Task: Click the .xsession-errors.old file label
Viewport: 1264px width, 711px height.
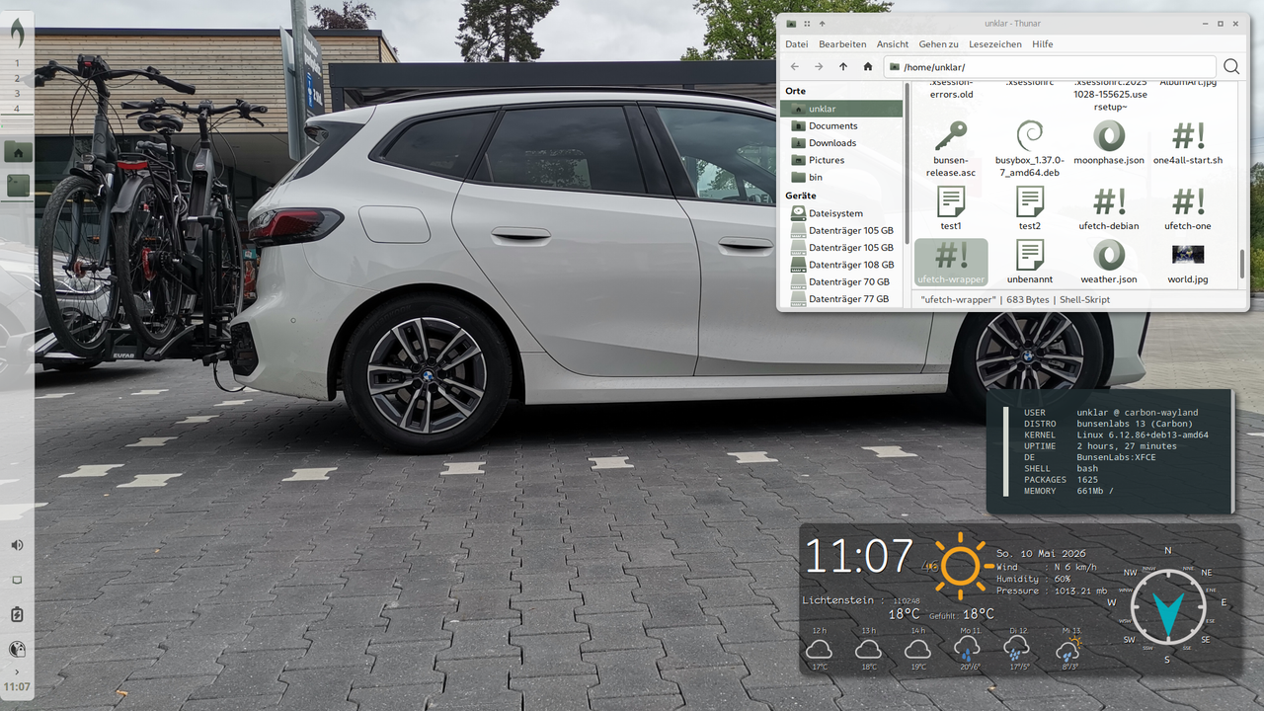Action: coord(951,89)
